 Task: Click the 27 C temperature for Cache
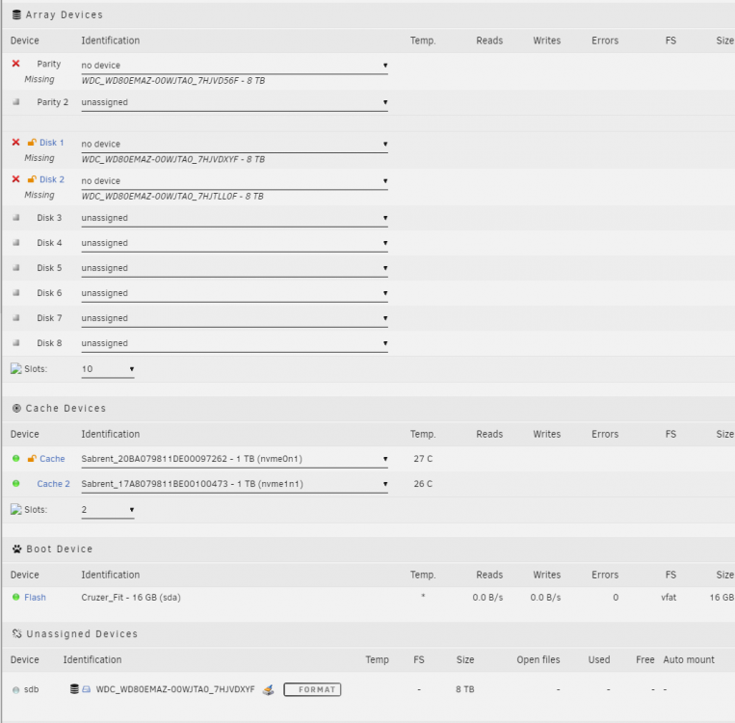coord(423,459)
